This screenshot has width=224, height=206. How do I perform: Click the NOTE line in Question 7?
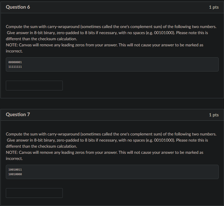(x=104, y=153)
